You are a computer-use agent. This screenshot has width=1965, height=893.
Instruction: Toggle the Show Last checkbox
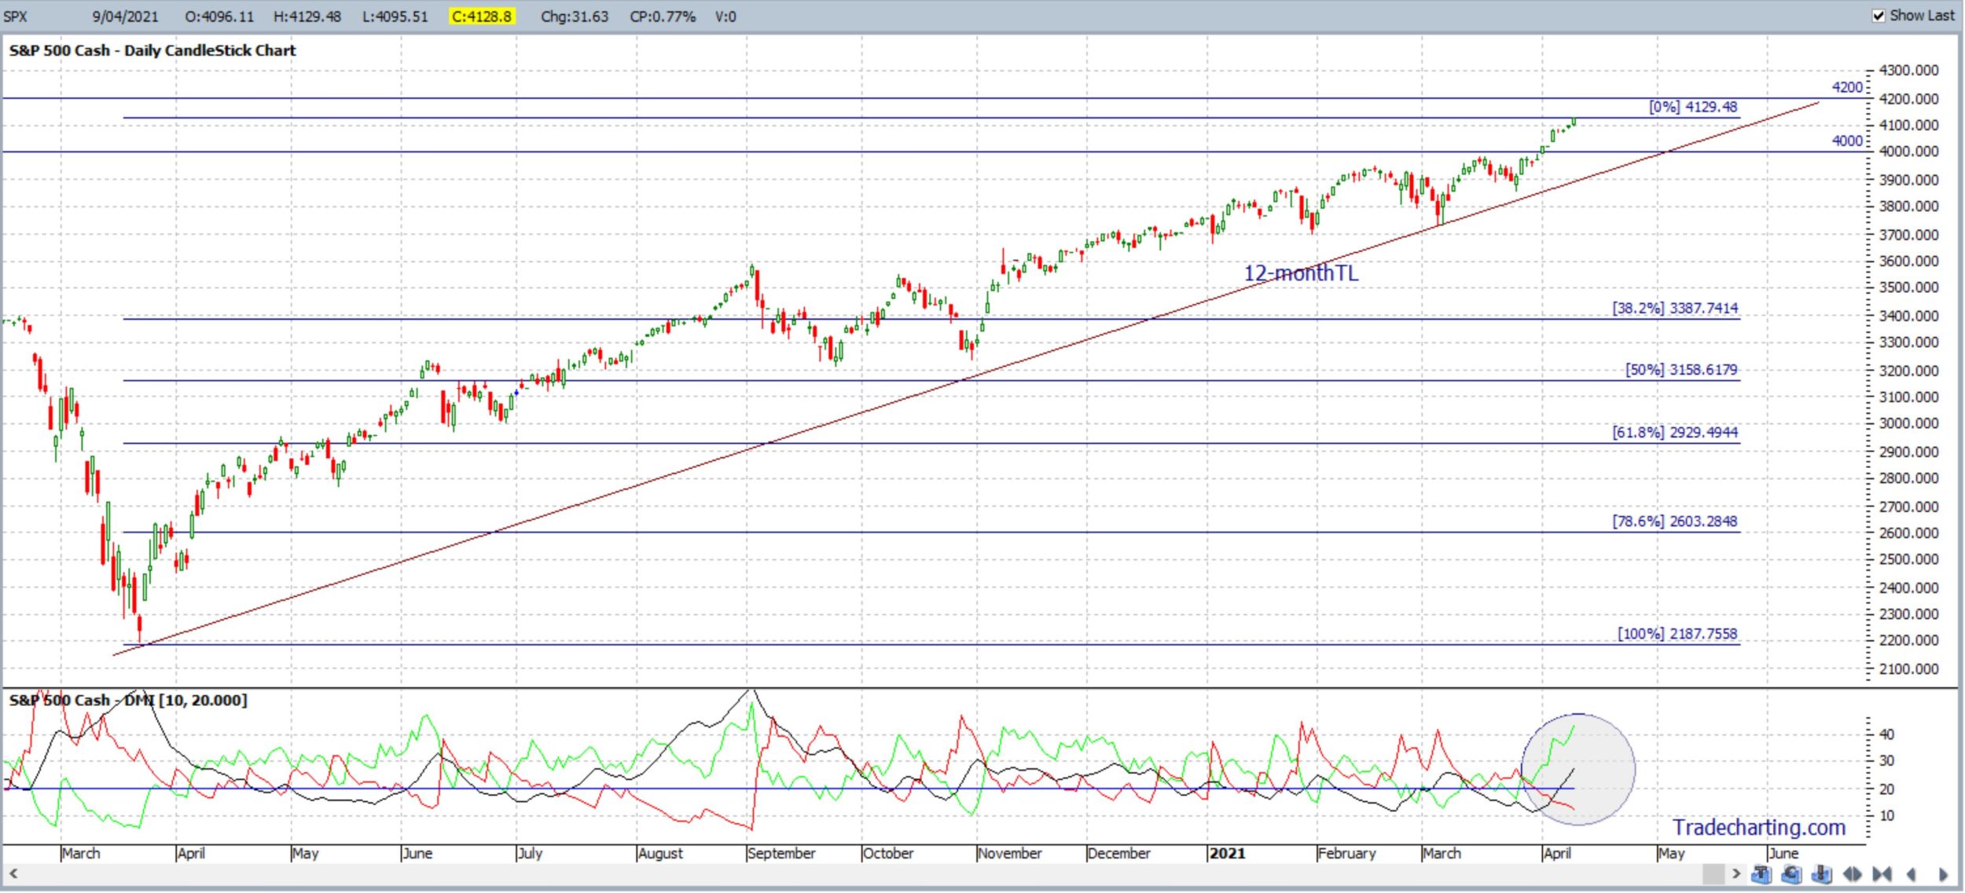tap(1879, 16)
